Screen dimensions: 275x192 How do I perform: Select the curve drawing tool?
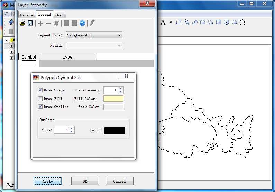[x=195, y=22]
